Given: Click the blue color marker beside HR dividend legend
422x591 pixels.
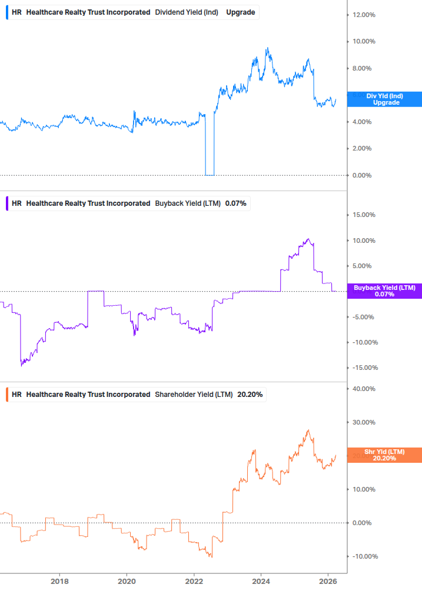Looking at the screenshot, I should (7, 12).
